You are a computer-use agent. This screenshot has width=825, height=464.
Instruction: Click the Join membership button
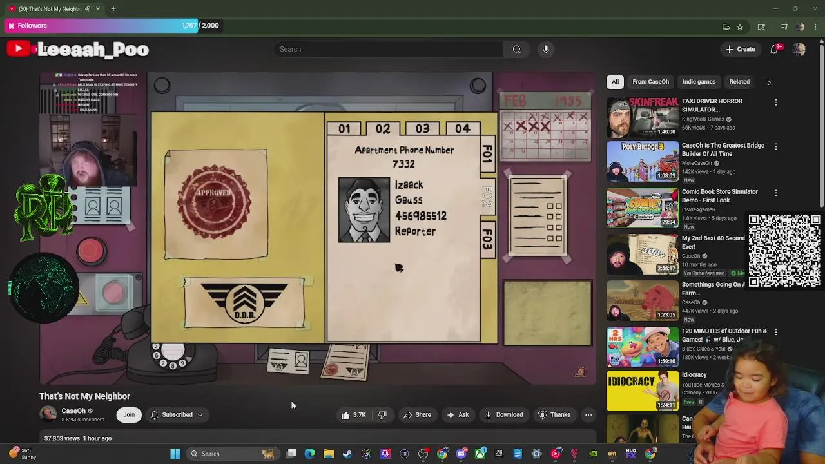[129, 415]
